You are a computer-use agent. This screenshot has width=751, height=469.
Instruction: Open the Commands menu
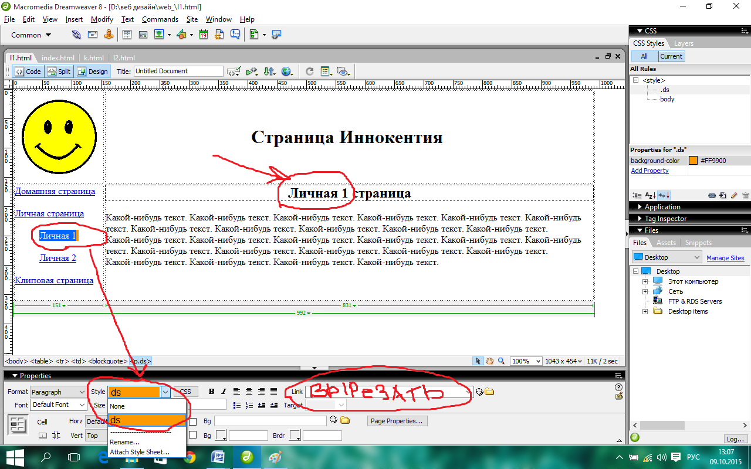tap(160, 19)
